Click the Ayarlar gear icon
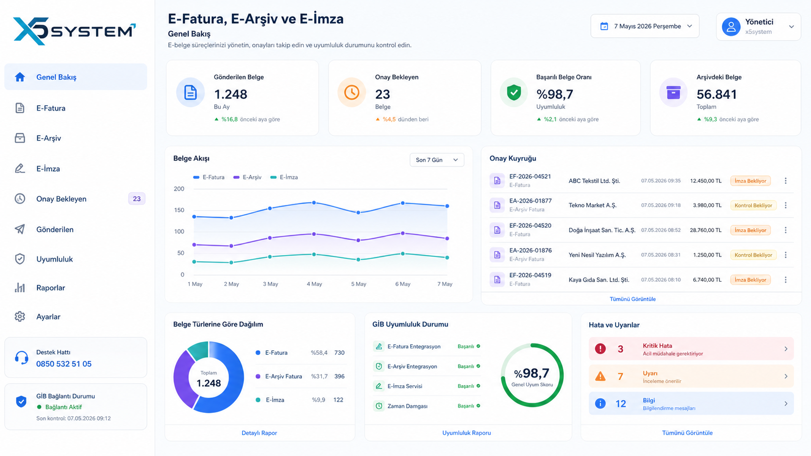811x456 pixels. pyautogui.click(x=20, y=316)
